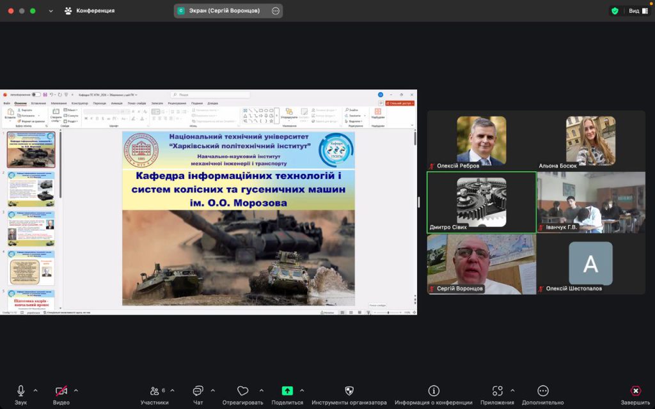Open Инструменты организатора shield icon
This screenshot has height=409, width=655.
(349, 391)
